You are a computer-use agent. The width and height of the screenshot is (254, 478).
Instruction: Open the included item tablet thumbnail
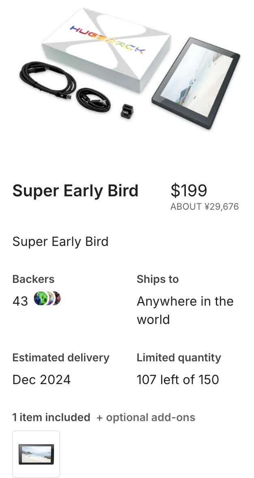pyautogui.click(x=36, y=454)
